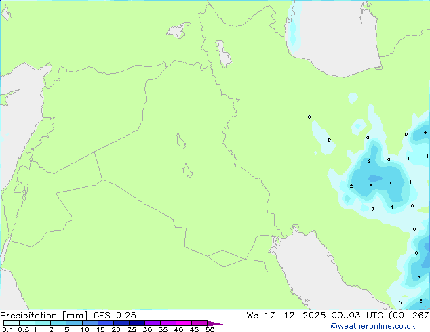Image resolution: width=430 pixels, height=332 pixels.
Task: Select the '35' legend scale value
Action: pos(163,329)
